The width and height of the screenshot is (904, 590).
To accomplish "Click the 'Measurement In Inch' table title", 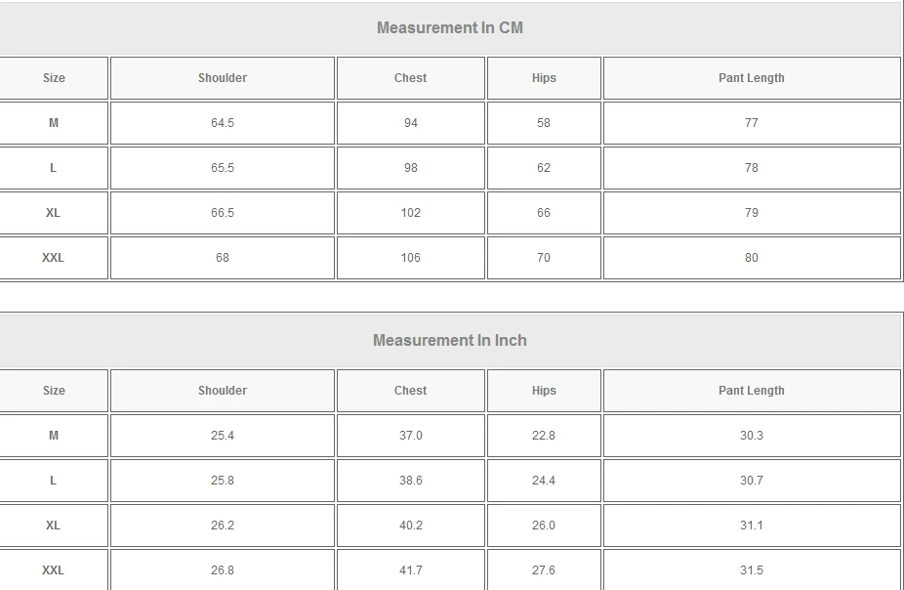I will click(x=450, y=341).
